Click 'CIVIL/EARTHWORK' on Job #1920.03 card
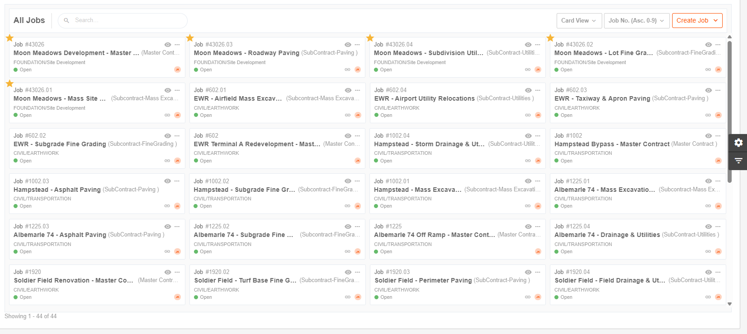The width and height of the screenshot is (747, 334). pos(397,290)
